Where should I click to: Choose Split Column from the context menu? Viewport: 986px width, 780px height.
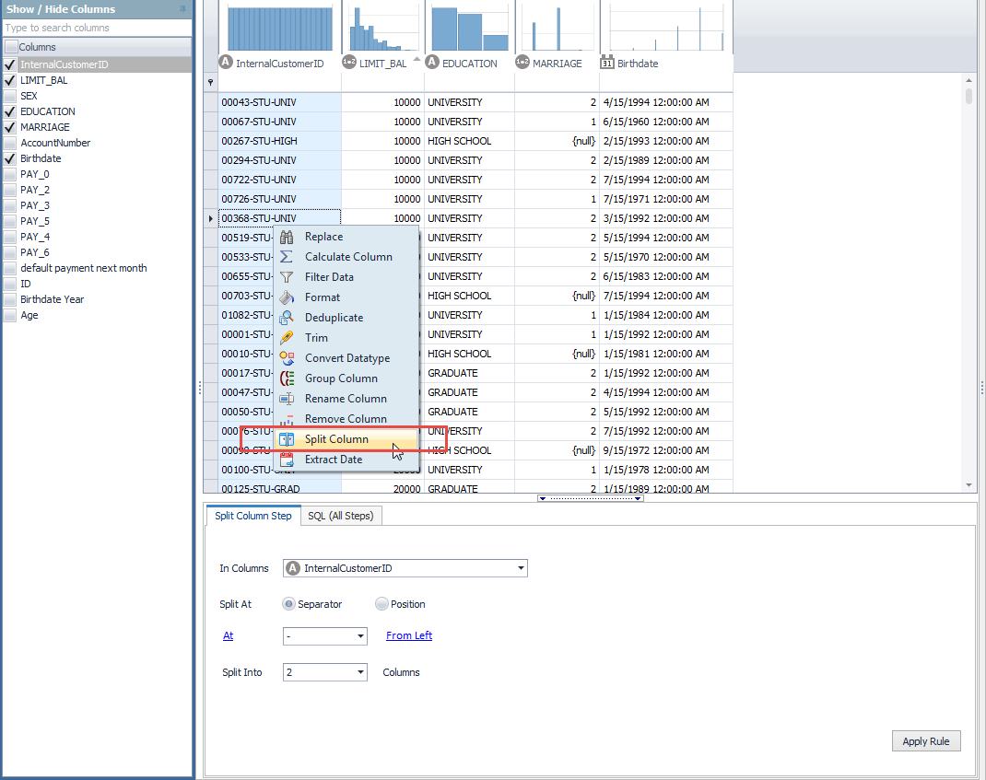346,439
